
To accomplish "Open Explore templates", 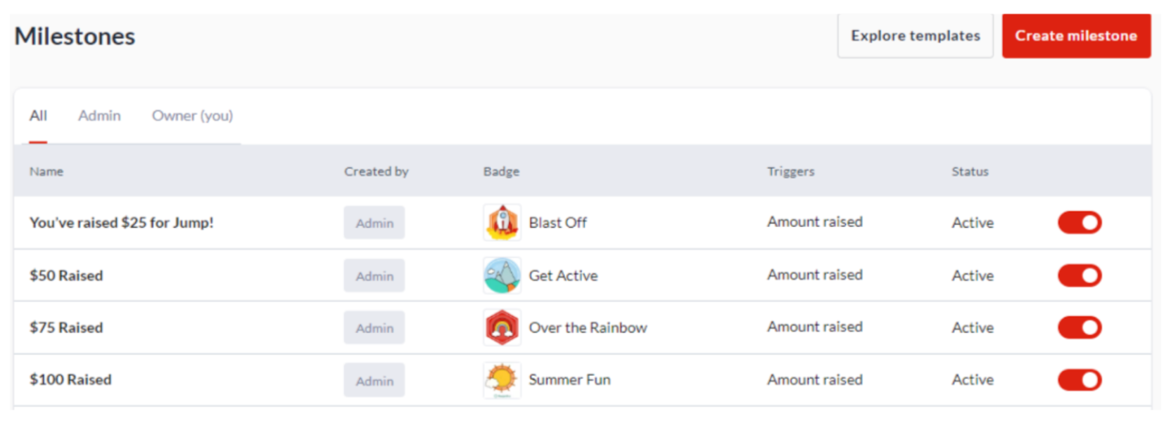I will click(915, 36).
